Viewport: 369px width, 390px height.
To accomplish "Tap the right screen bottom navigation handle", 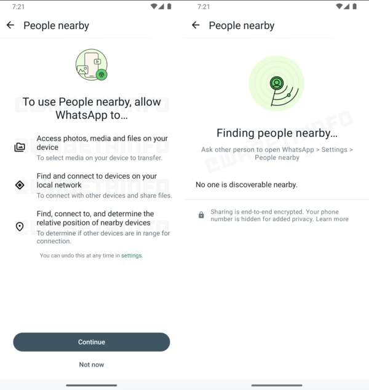I will pyautogui.click(x=276, y=385).
